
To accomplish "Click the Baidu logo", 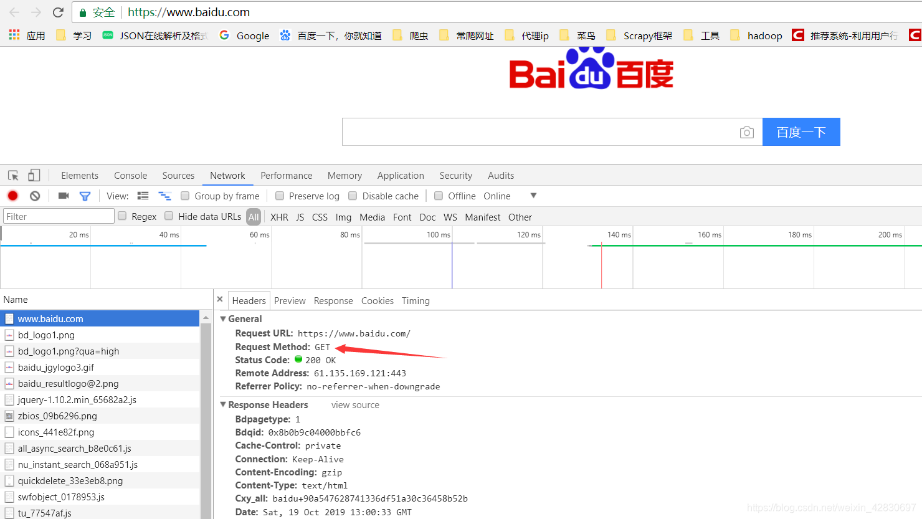I will (x=591, y=69).
